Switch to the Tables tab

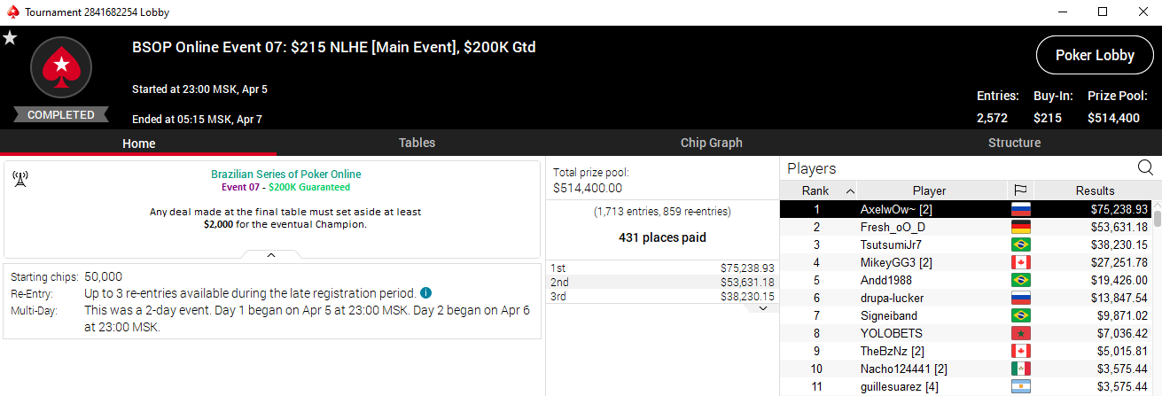[417, 143]
